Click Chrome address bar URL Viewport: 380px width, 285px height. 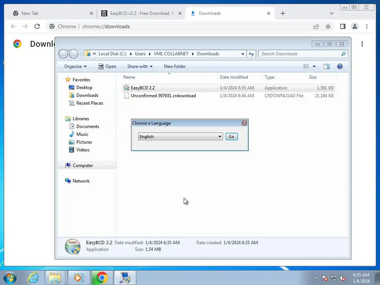click(106, 26)
